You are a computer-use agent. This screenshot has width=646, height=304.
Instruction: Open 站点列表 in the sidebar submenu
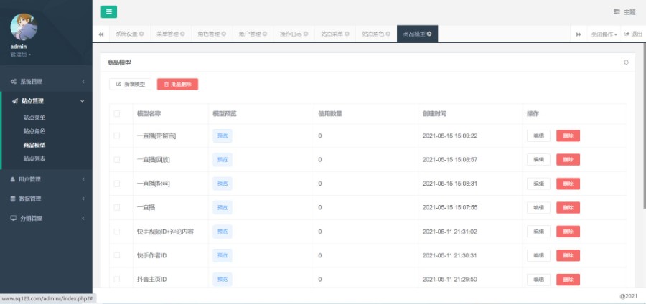[34, 158]
